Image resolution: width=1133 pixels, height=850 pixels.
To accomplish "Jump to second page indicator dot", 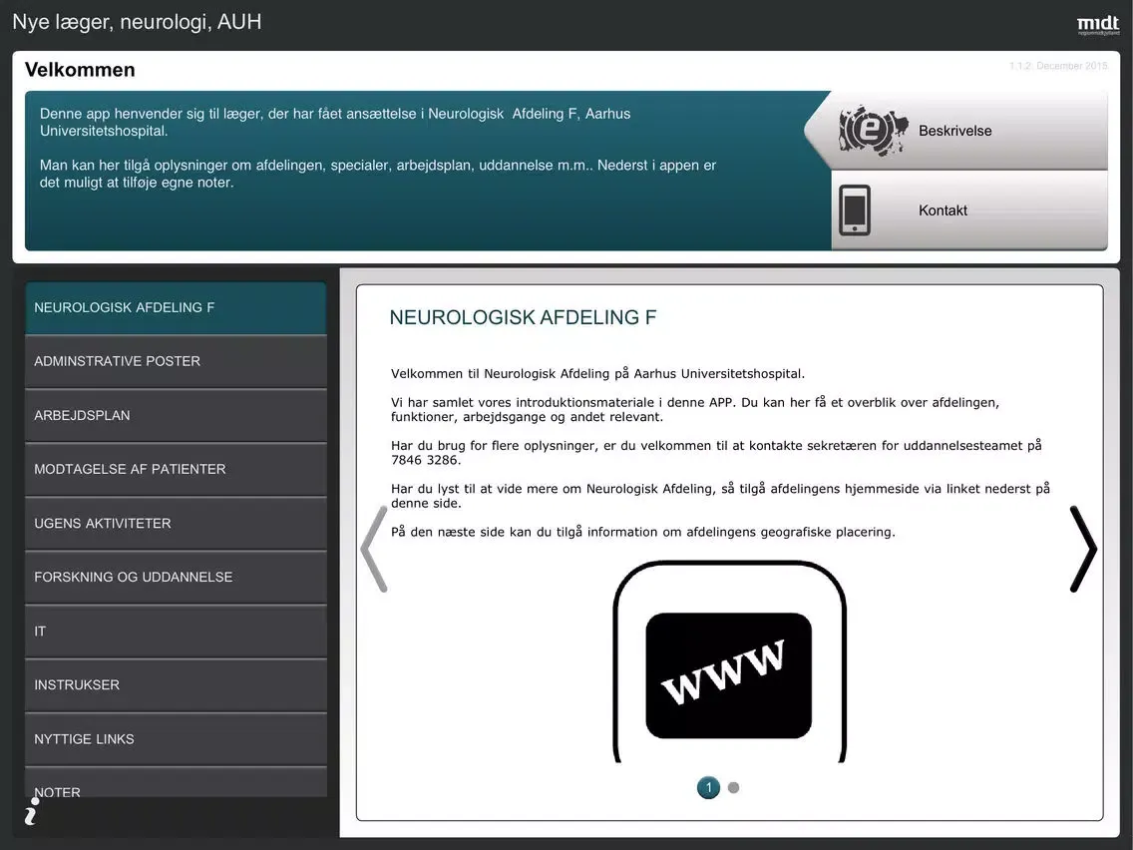I will [733, 788].
